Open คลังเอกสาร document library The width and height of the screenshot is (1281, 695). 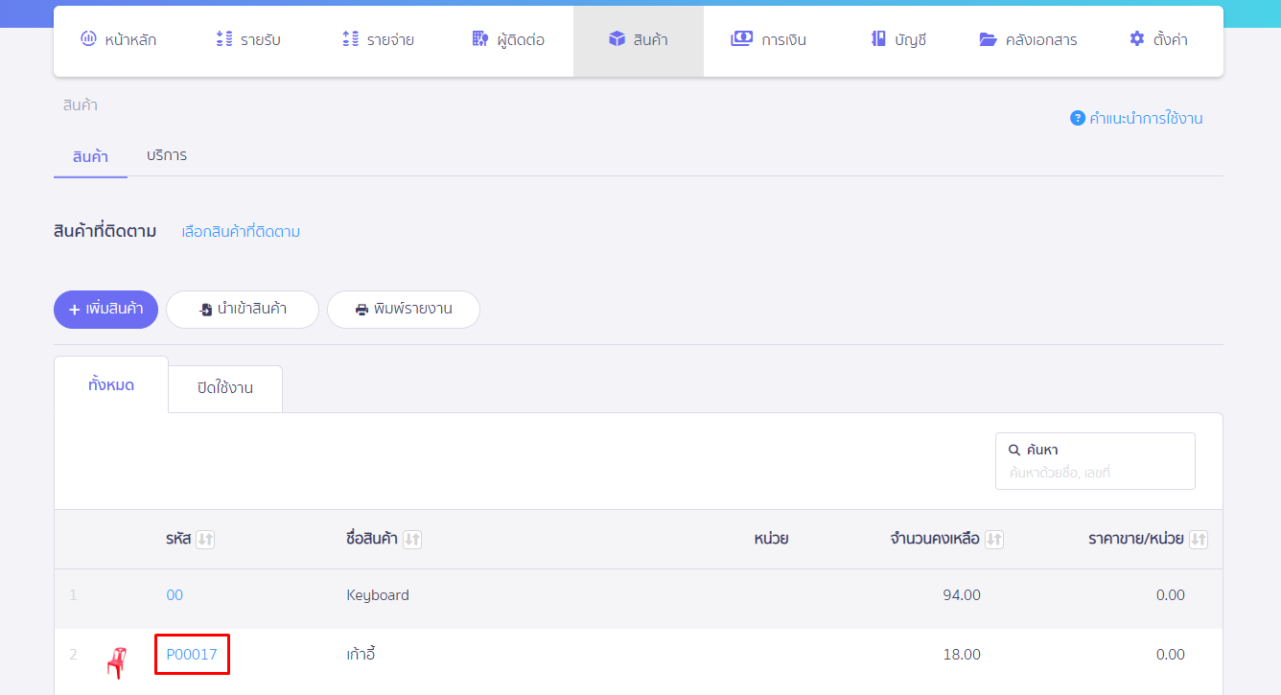click(1028, 40)
